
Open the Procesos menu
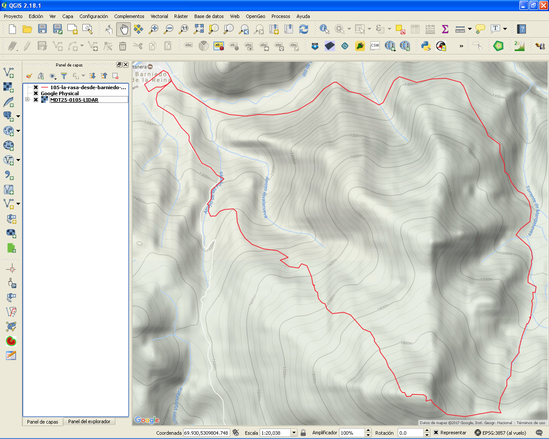[281, 16]
